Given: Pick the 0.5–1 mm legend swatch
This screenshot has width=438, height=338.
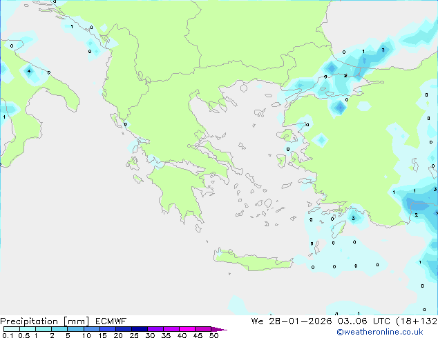Looking at the screenshot, I should click(x=28, y=329).
